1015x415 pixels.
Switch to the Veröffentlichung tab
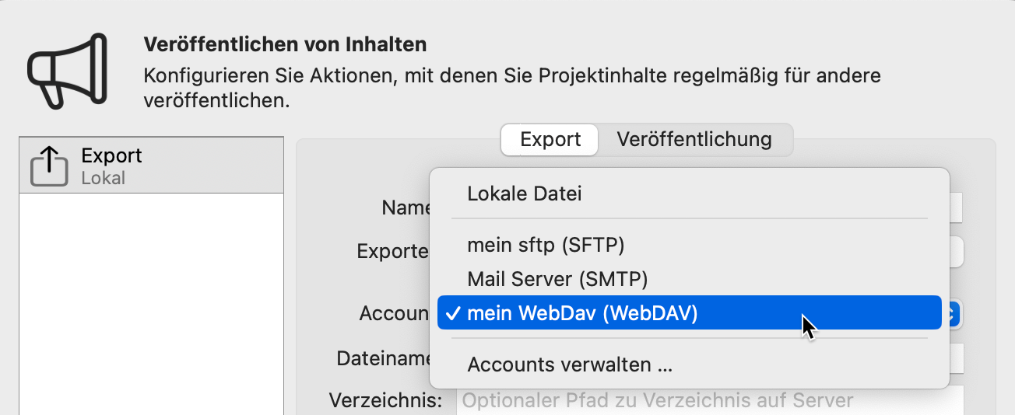pos(694,140)
